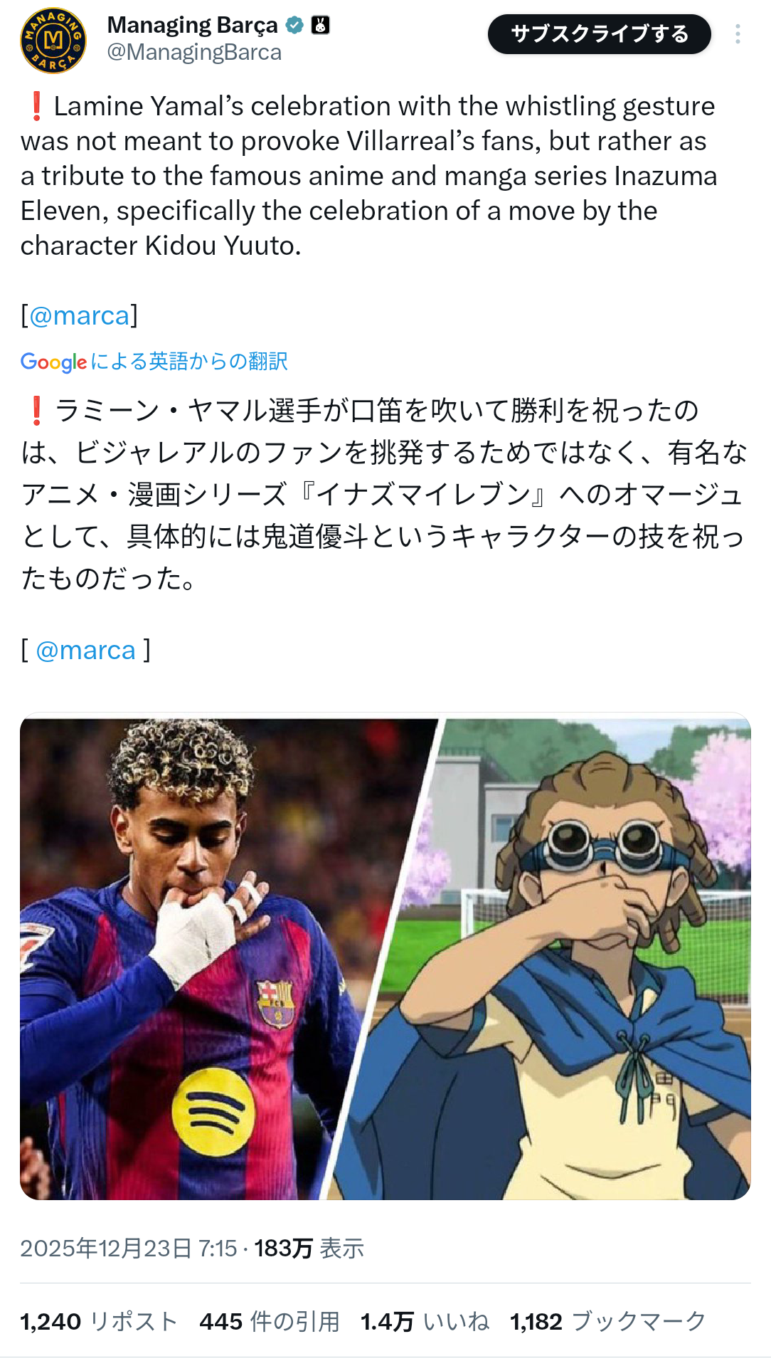The height and width of the screenshot is (1361, 771).
Task: Show the 1,240 リポスト list
Action: tap(99, 1322)
